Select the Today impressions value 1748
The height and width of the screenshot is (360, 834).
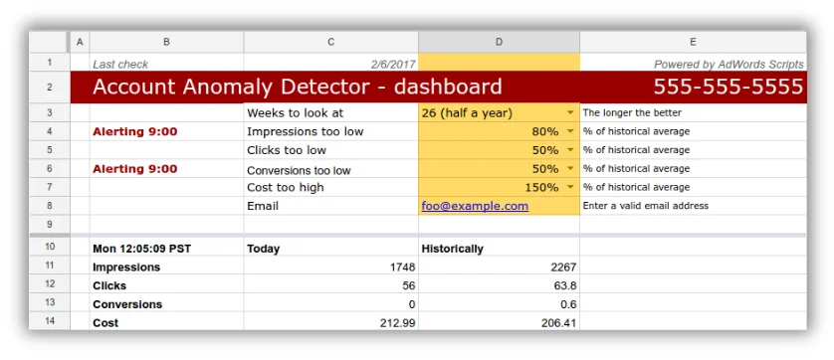point(330,267)
